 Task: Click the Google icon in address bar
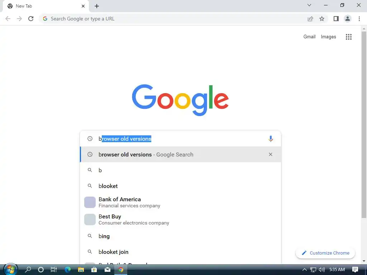45,19
